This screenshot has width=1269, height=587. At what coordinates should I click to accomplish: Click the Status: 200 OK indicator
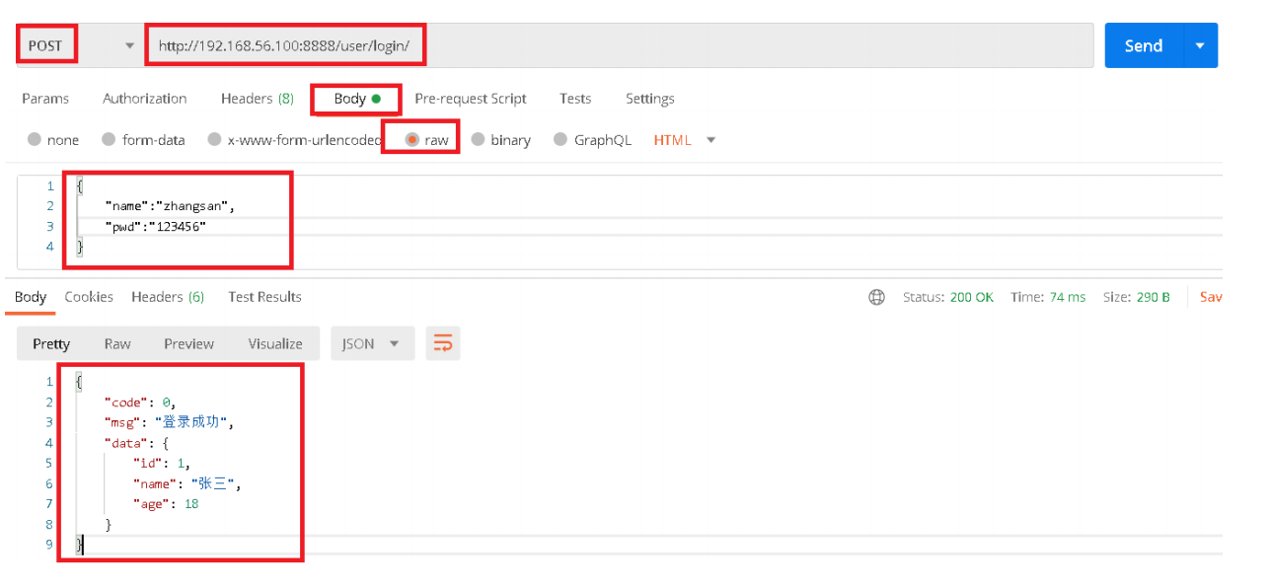[x=948, y=296]
